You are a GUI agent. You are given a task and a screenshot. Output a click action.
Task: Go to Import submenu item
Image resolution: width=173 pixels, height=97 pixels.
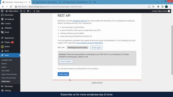(x=4, y=64)
